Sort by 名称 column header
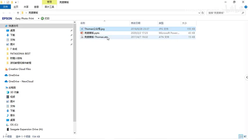248x139 pixels. pyautogui.click(x=83, y=23)
